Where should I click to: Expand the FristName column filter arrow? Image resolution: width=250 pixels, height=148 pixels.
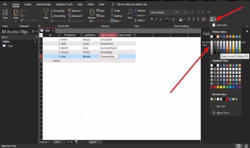pos(80,35)
